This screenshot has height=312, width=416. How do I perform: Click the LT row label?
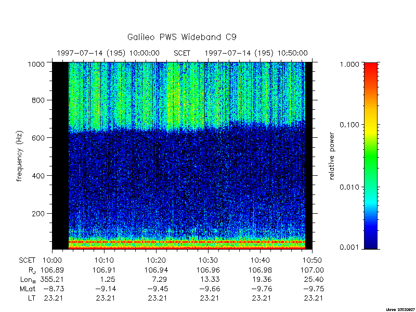click(x=32, y=298)
